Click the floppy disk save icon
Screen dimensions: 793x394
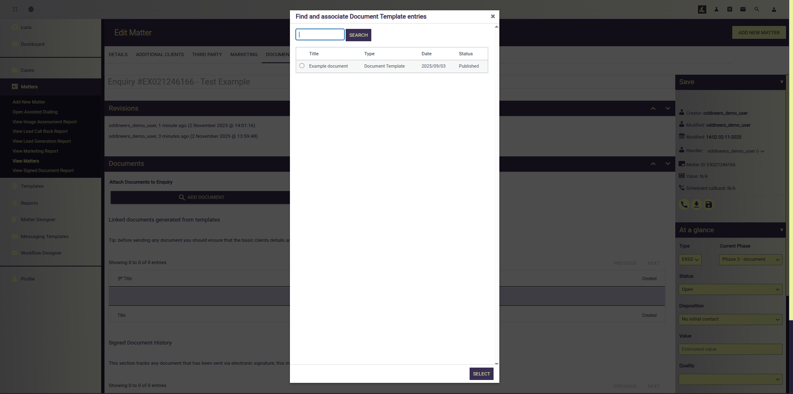[x=709, y=205]
